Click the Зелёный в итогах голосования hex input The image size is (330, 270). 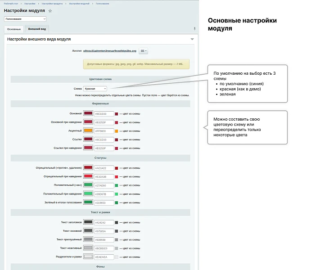tap(104, 203)
